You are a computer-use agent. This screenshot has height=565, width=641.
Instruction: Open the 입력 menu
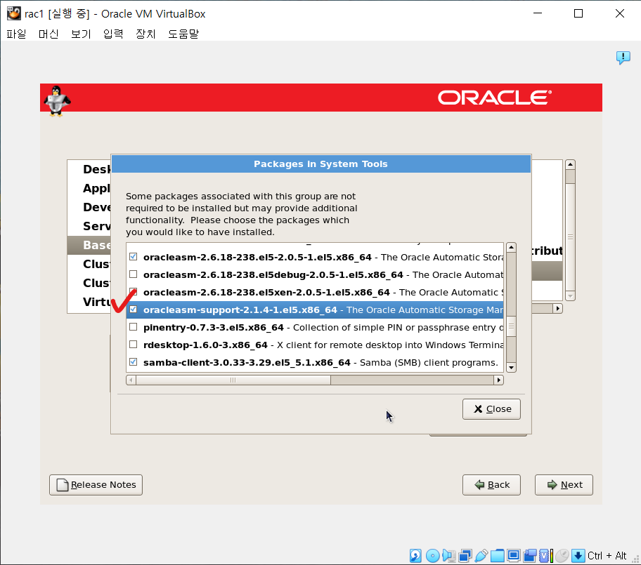(113, 34)
